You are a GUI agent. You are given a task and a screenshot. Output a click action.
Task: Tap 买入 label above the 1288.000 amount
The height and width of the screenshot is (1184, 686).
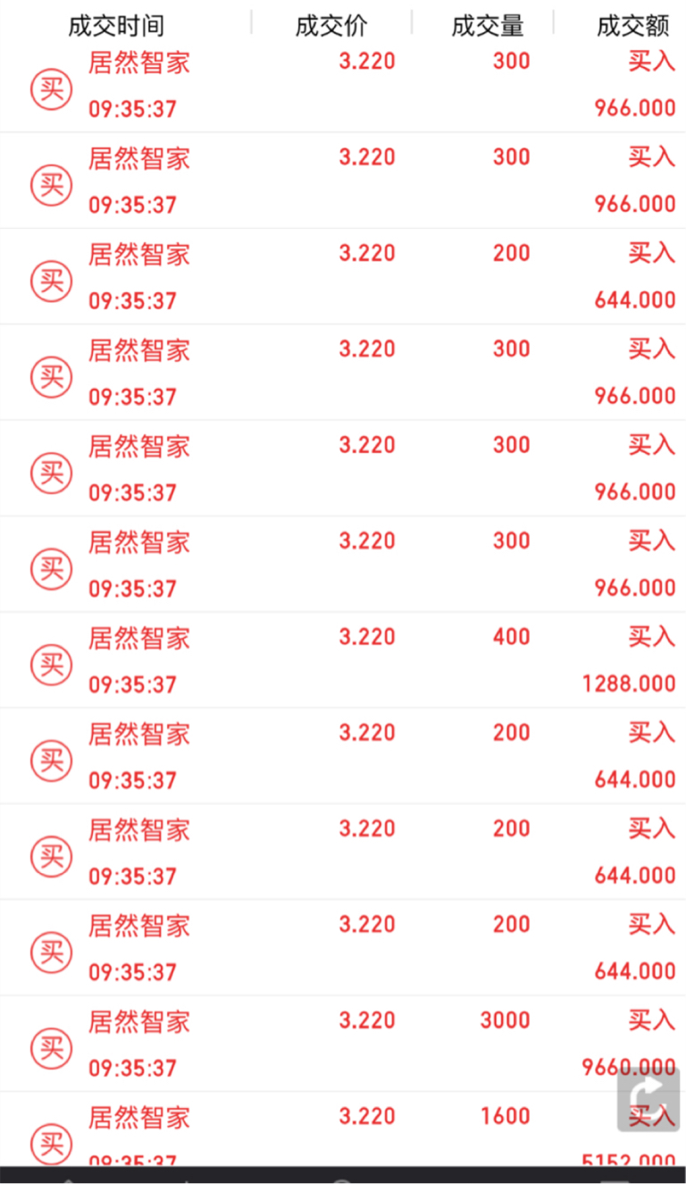click(x=651, y=636)
